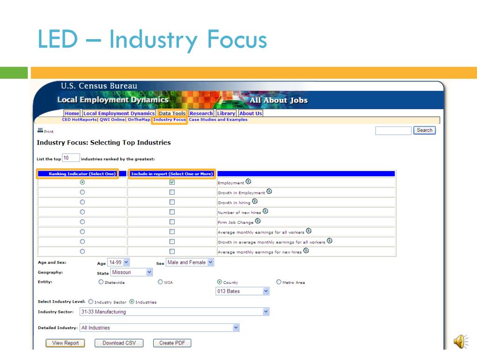Check Growth in average monthly earnings report box
477x358 pixels.
pyautogui.click(x=172, y=242)
